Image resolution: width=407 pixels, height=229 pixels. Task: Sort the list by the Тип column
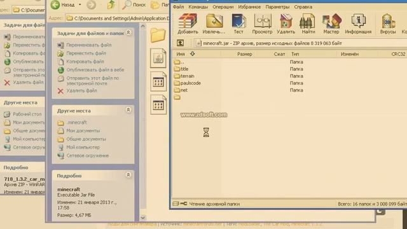tap(312, 54)
